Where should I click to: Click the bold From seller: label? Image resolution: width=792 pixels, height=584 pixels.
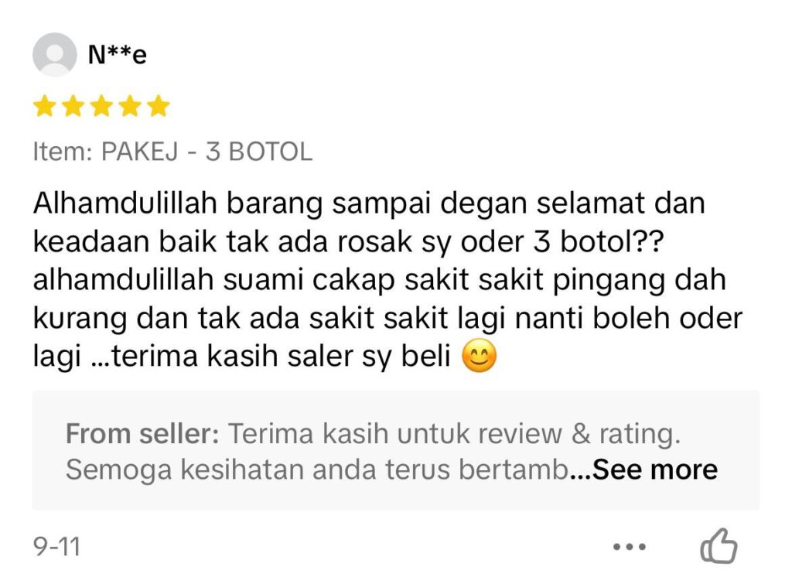tap(142, 433)
